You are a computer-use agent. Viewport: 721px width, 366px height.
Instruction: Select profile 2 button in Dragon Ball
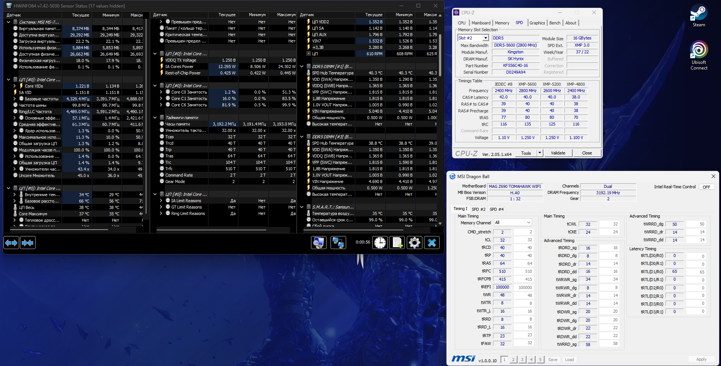coord(513,360)
